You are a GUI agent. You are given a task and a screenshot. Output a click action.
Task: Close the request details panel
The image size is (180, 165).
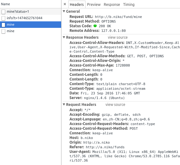[x=65, y=4]
